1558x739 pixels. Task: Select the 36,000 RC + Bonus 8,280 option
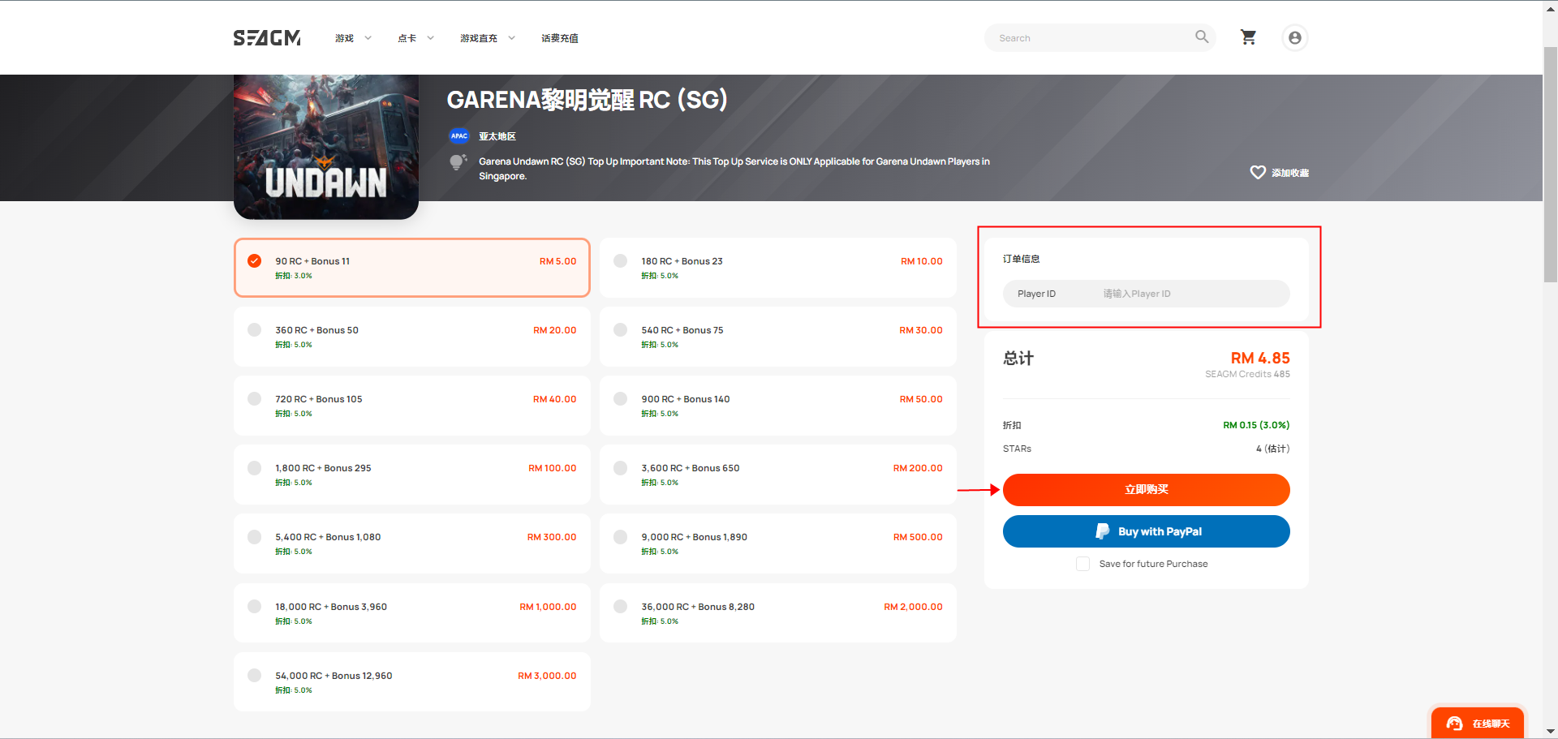(778, 613)
